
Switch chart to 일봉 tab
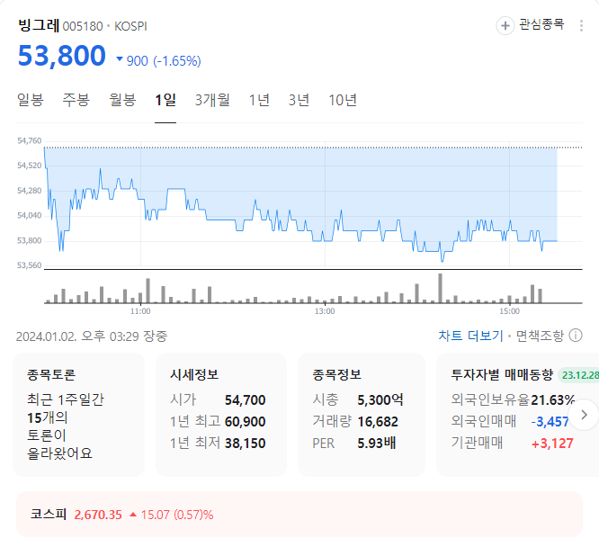tap(31, 100)
